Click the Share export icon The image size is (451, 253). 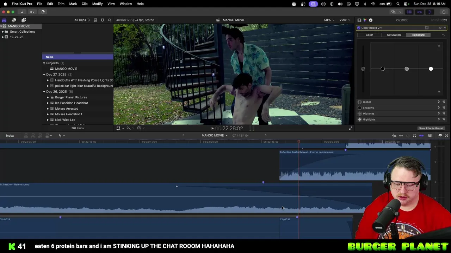pos(444,12)
